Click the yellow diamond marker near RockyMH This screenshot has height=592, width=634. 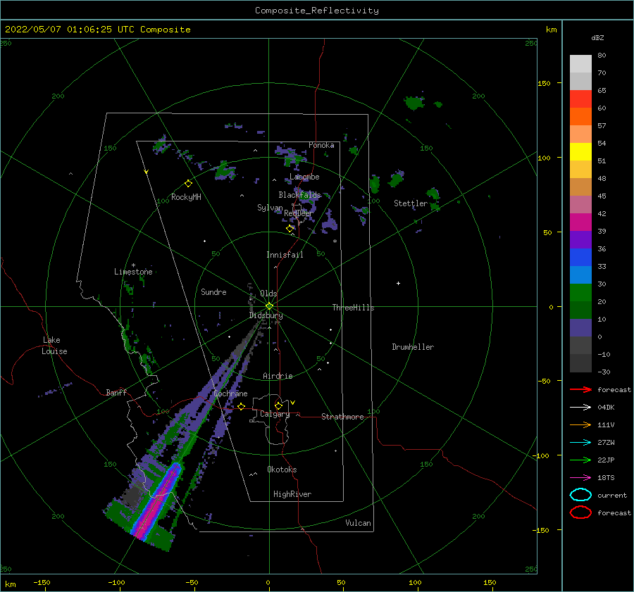(x=188, y=184)
